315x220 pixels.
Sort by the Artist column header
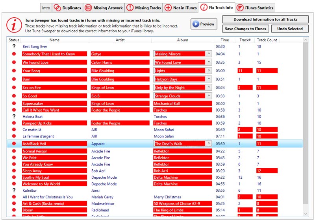120,40
